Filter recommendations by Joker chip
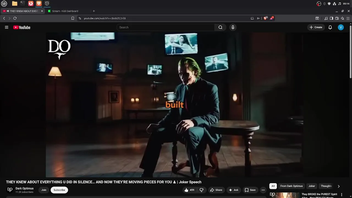352x198 pixels. [312, 186]
